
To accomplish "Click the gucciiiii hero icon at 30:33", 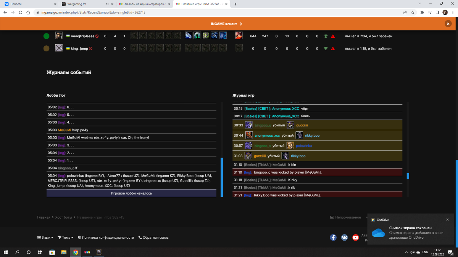I will 290,125.
